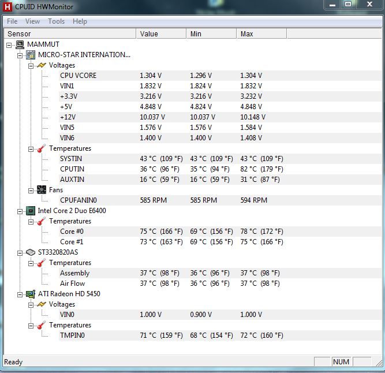Image resolution: width=385 pixels, height=373 pixels.
Task: Select the VIN6 voltage row
Action: (220, 138)
